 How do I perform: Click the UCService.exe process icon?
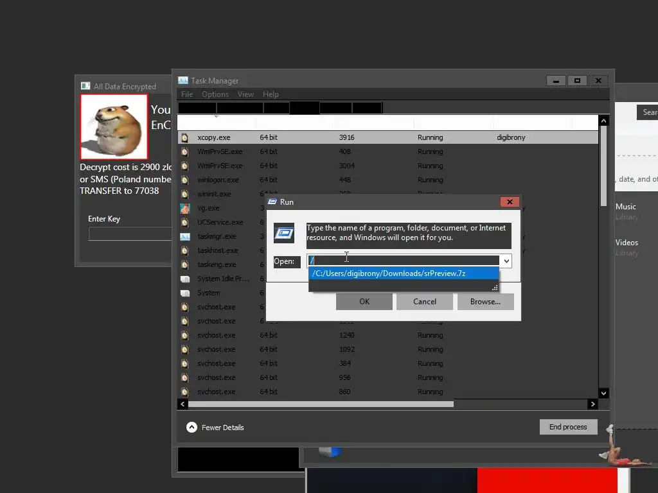[184, 222]
